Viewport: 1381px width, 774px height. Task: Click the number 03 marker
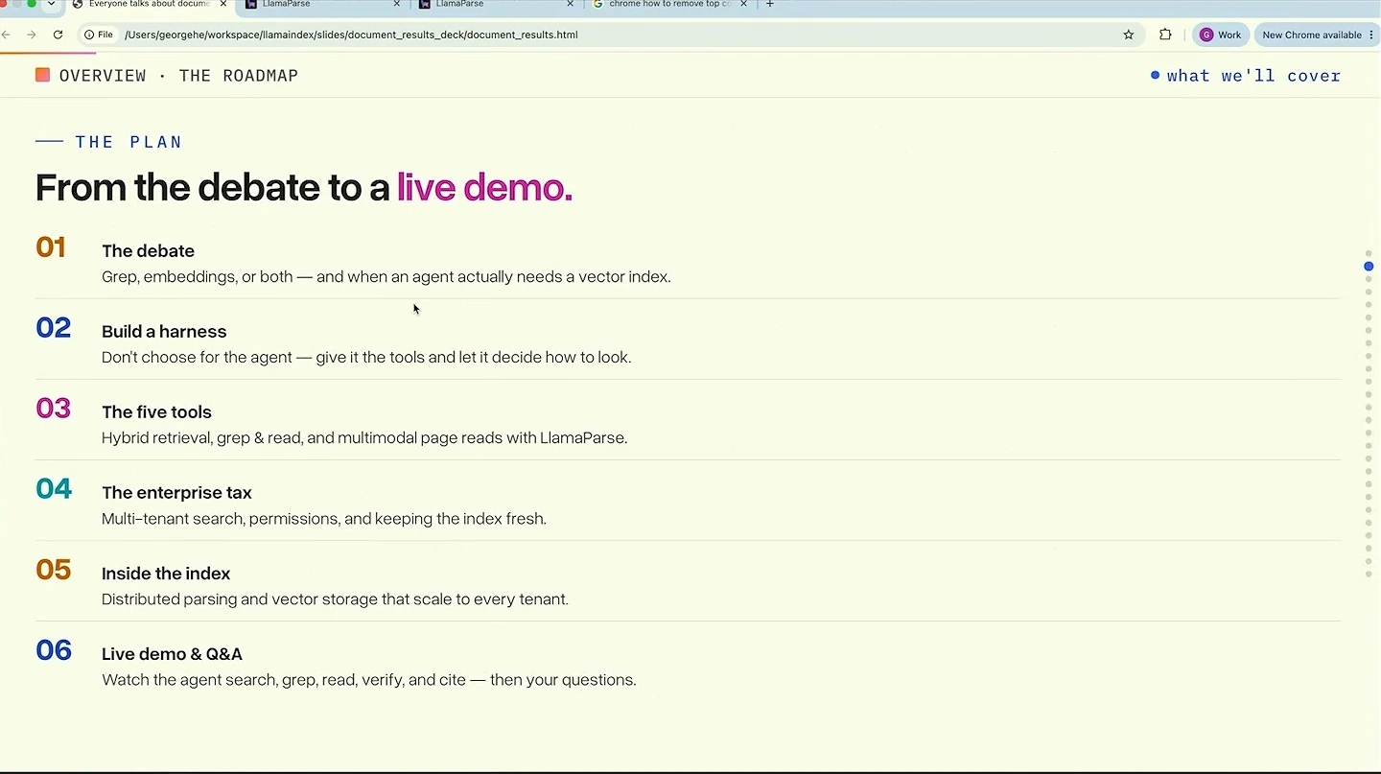53,409
